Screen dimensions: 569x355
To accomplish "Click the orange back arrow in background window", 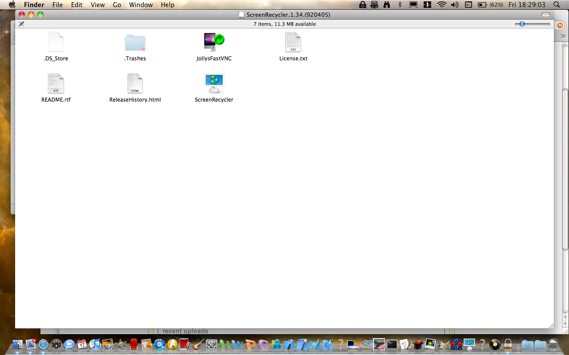I will pos(561,26).
